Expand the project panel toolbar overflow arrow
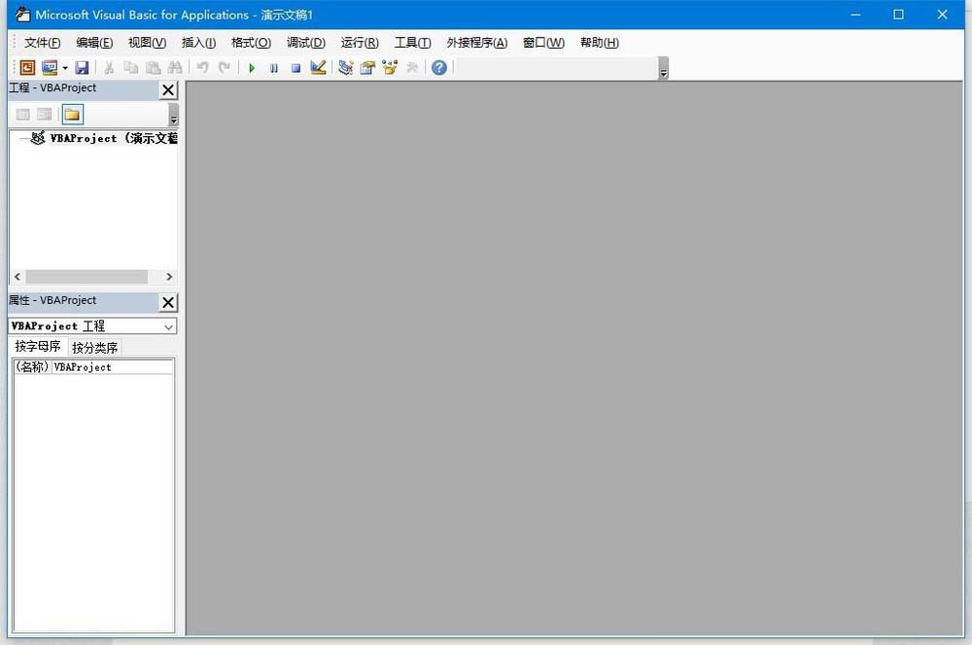Screen dimensions: 972x645 point(174,116)
